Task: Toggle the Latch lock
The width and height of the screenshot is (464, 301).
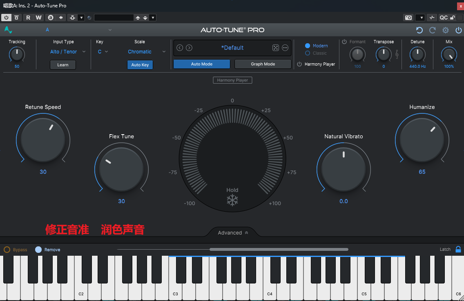Action: pyautogui.click(x=458, y=249)
